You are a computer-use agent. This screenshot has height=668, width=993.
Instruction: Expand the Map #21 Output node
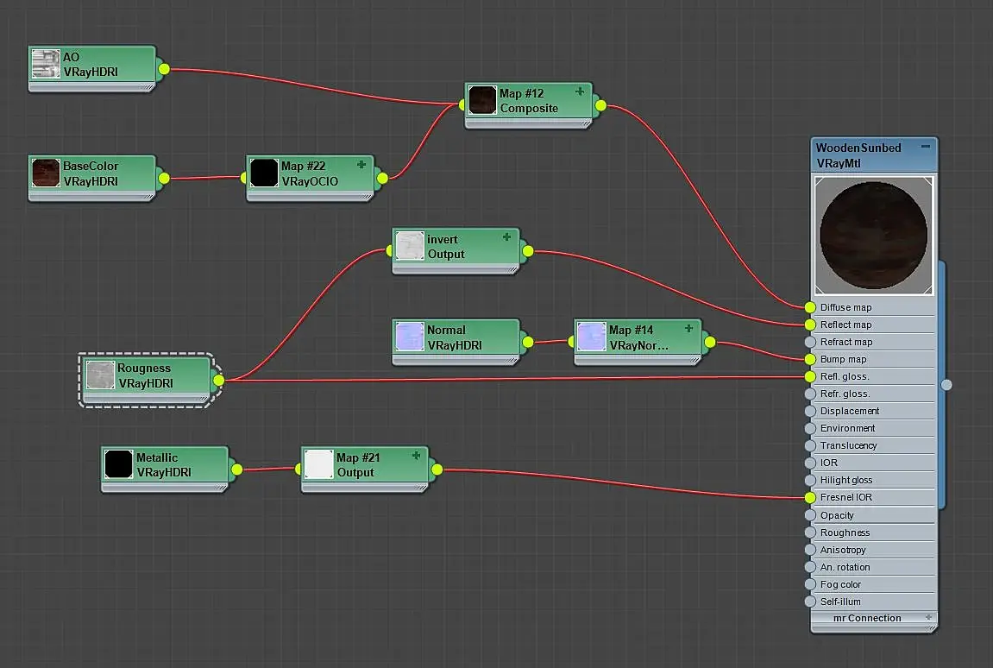(x=416, y=456)
